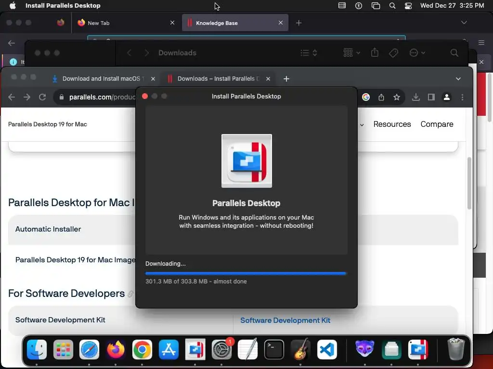Open Chrome three-dot menu

[x=462, y=97]
